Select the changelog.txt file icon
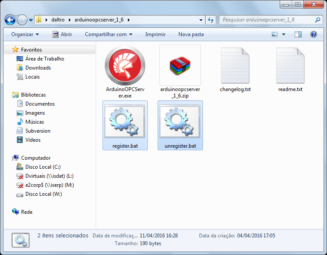Image resolution: width=327 pixels, height=255 pixels. pos(235,65)
